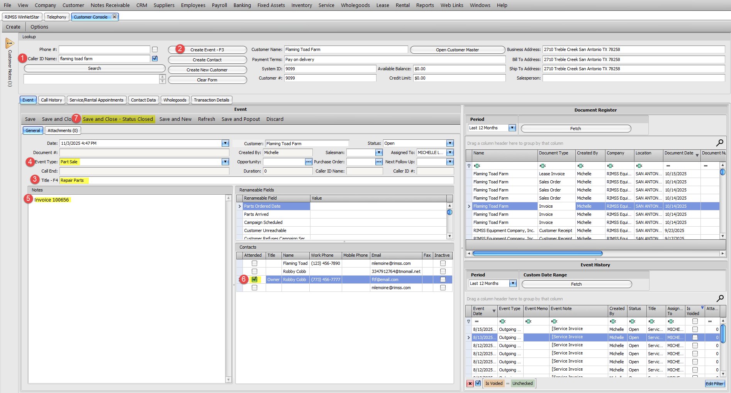The image size is (731, 393).
Task: Click the Event History search magnifier icon
Action: tap(720, 298)
